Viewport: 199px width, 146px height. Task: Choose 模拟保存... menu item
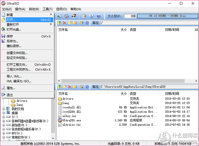[27, 46]
